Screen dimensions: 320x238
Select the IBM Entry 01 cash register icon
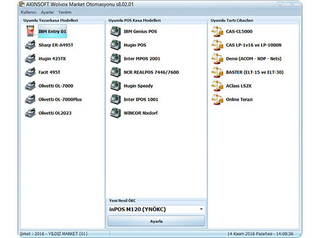point(30,31)
